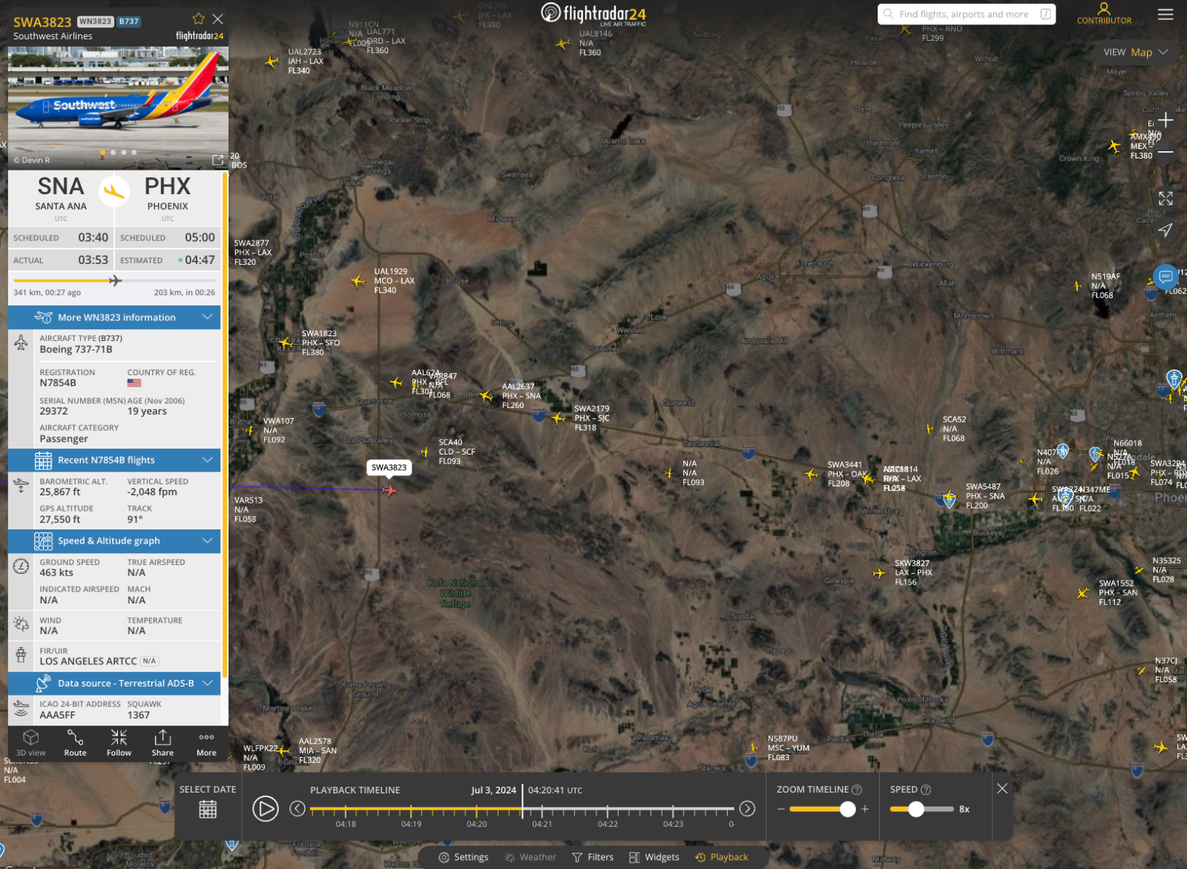
Task: Open Settings in bottom toolbar
Action: point(464,857)
